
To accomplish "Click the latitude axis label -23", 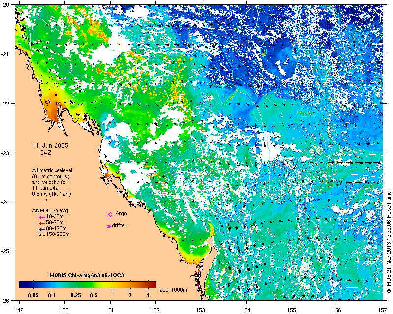I will coord(5,153).
